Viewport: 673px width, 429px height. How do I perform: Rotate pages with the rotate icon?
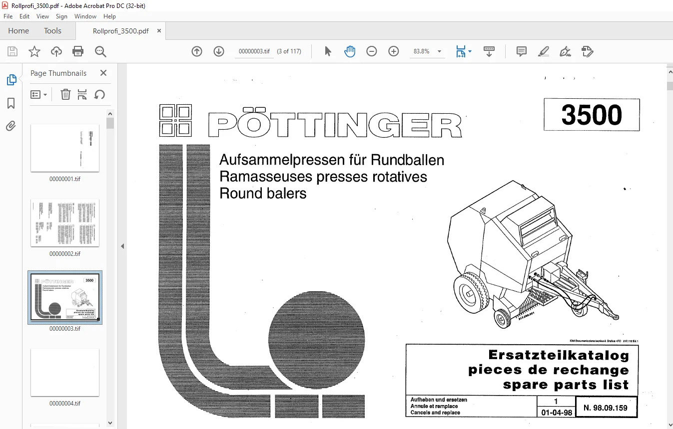tap(99, 94)
